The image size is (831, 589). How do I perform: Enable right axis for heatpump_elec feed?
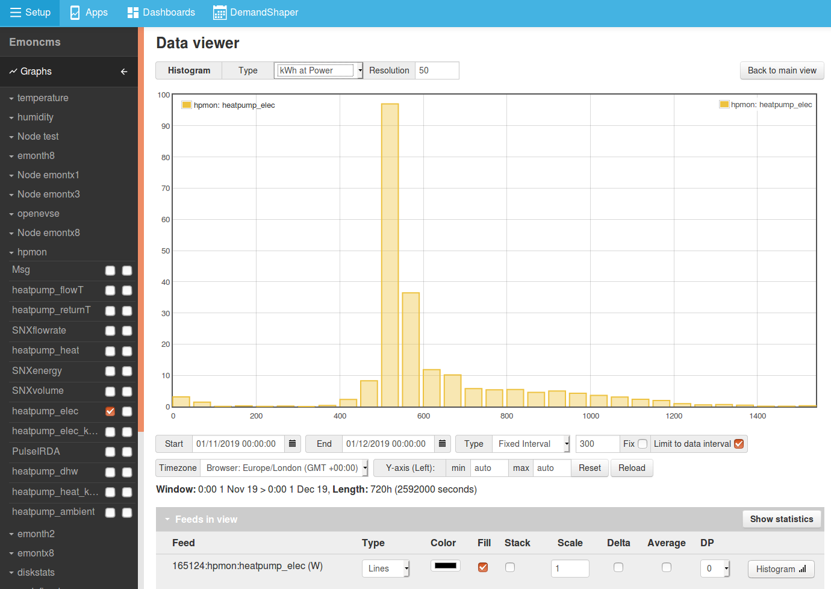click(x=127, y=411)
